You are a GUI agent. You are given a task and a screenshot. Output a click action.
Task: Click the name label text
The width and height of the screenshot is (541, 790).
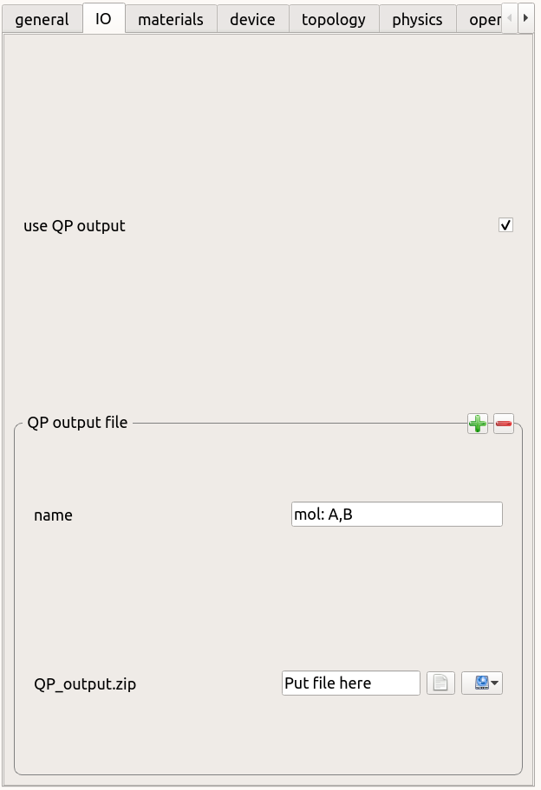[x=53, y=515]
